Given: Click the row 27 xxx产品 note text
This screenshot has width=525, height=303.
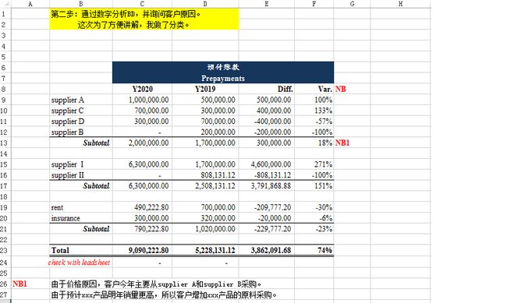Looking at the screenshot, I should click(x=164, y=295).
